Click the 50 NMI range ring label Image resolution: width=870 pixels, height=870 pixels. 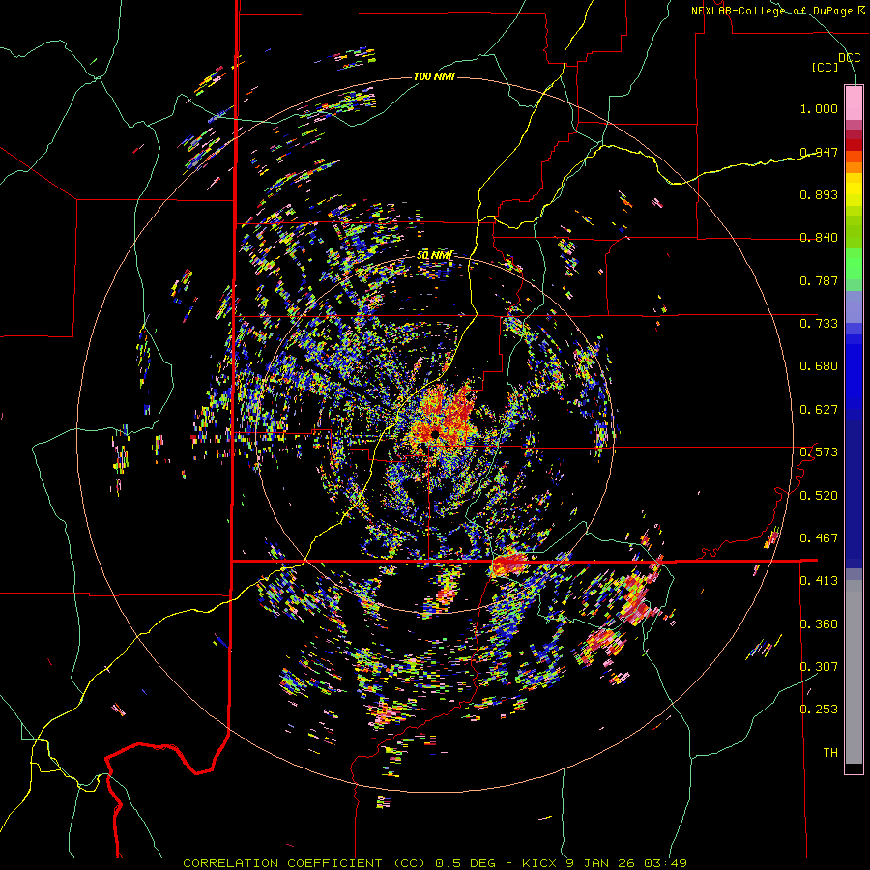(434, 255)
